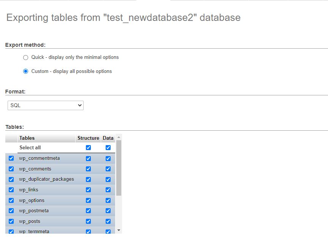Click the down arrow on the tables scrollbar
Image resolution: width=328 pixels, height=242 pixels.
coord(118,229)
